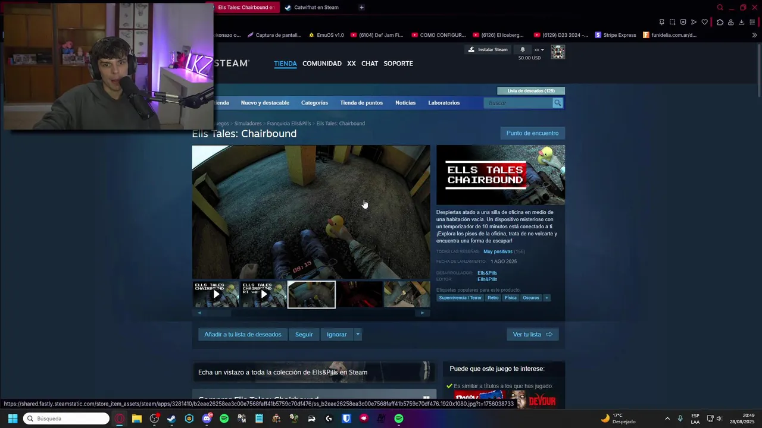Open File Explorer from the taskbar

click(x=137, y=418)
